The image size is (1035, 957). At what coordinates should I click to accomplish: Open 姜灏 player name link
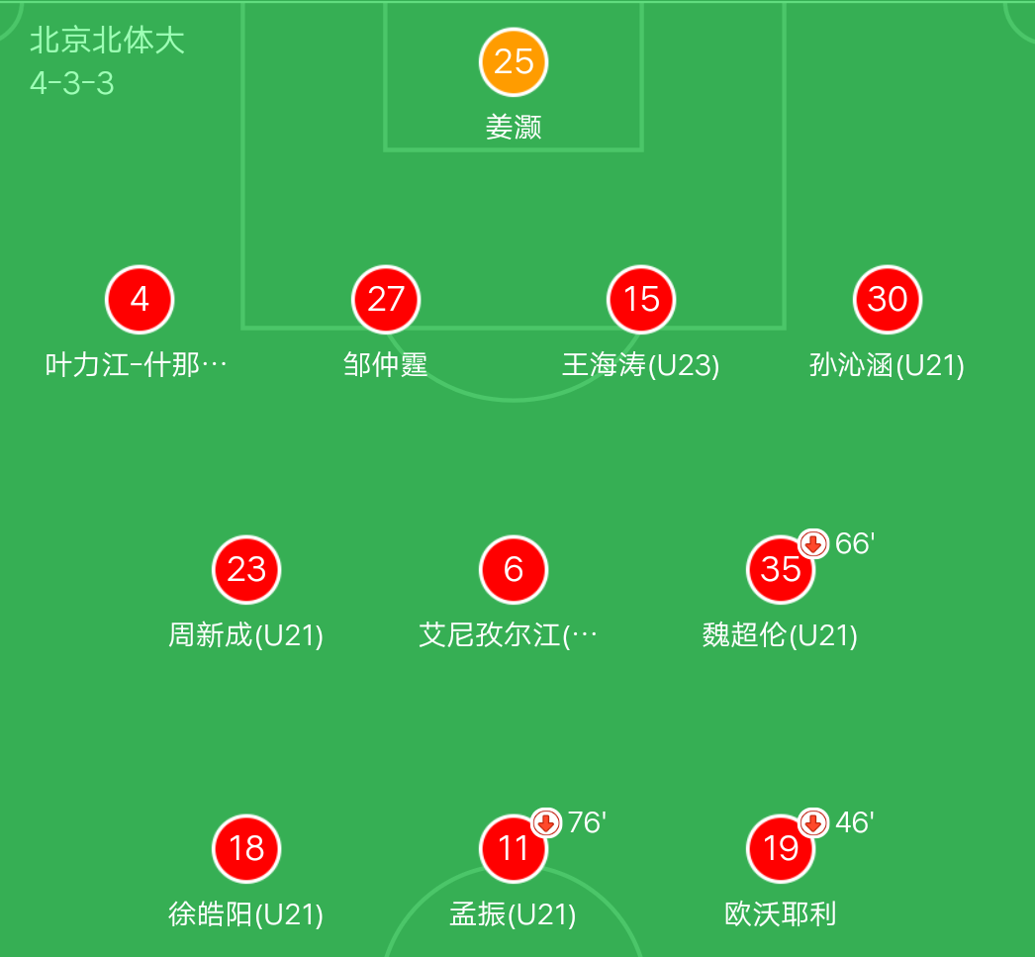(x=514, y=128)
